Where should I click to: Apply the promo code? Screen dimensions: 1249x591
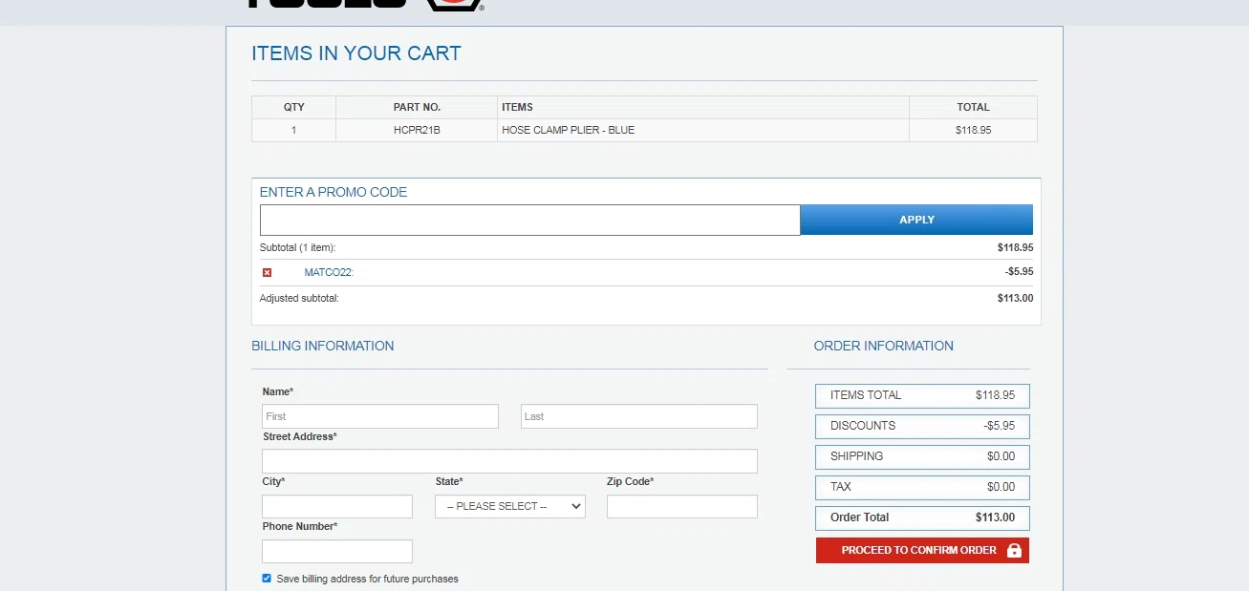tap(916, 220)
